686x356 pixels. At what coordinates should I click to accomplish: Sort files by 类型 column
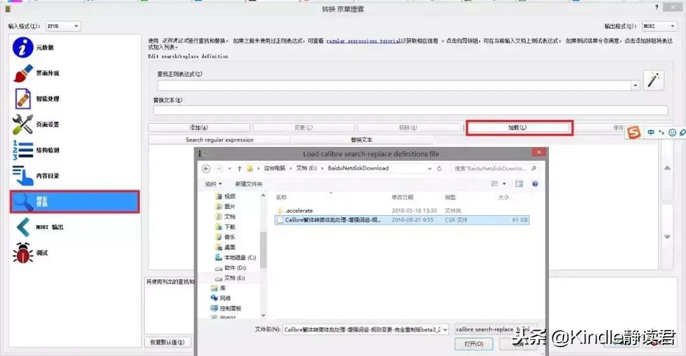[x=450, y=197]
